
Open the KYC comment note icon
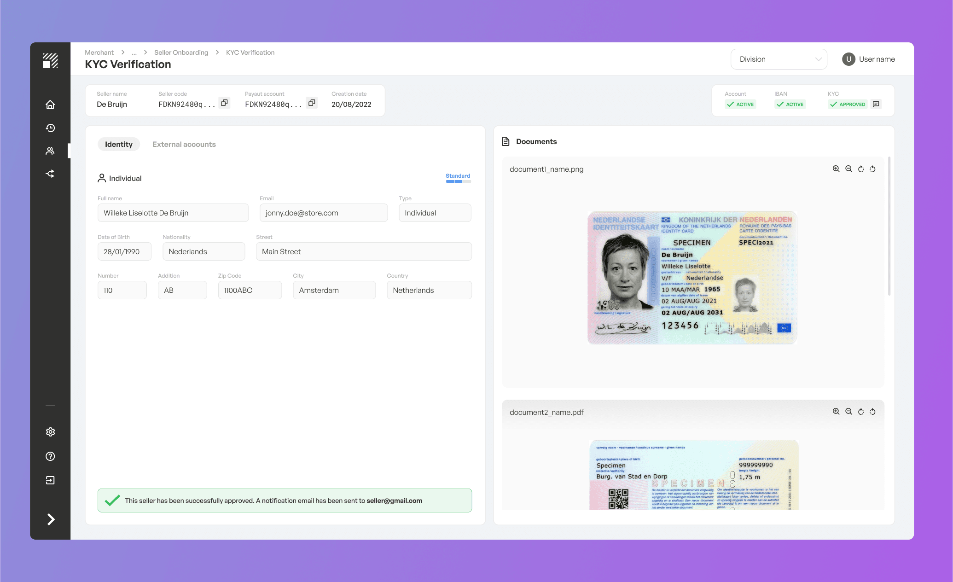(876, 104)
